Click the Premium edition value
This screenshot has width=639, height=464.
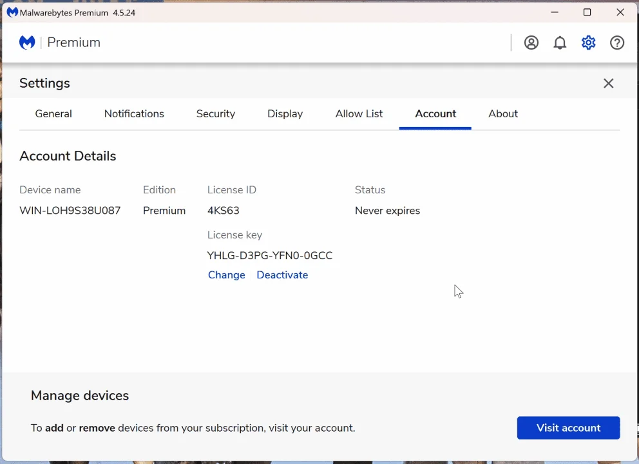coord(164,210)
